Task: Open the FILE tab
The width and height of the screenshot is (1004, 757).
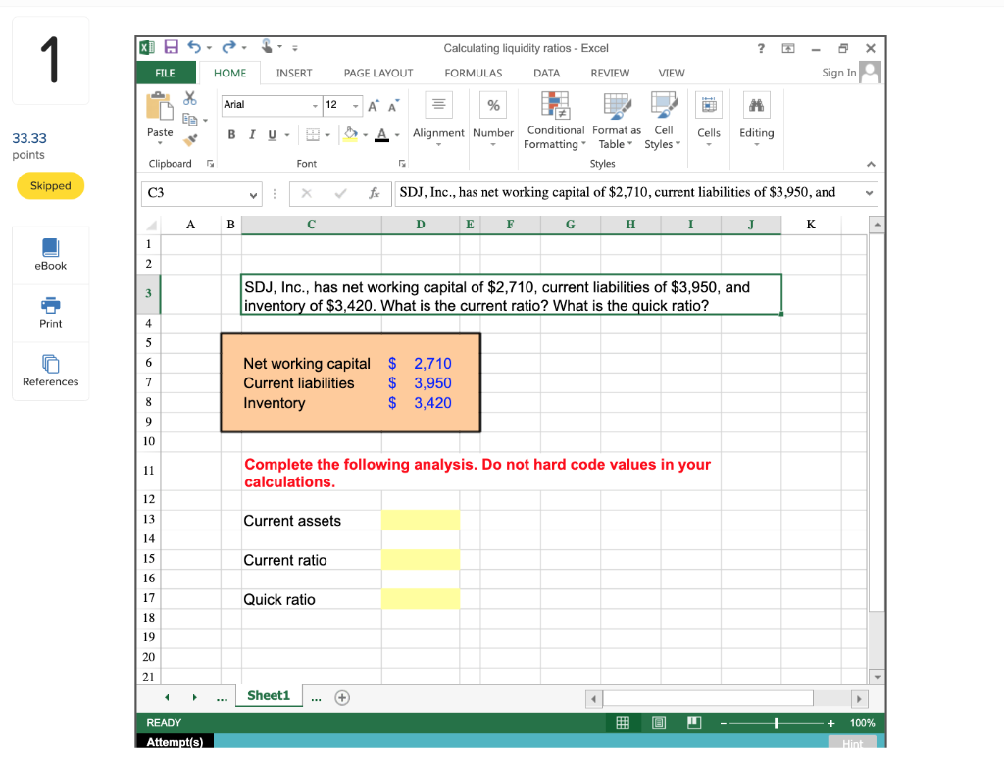Action: (x=165, y=73)
